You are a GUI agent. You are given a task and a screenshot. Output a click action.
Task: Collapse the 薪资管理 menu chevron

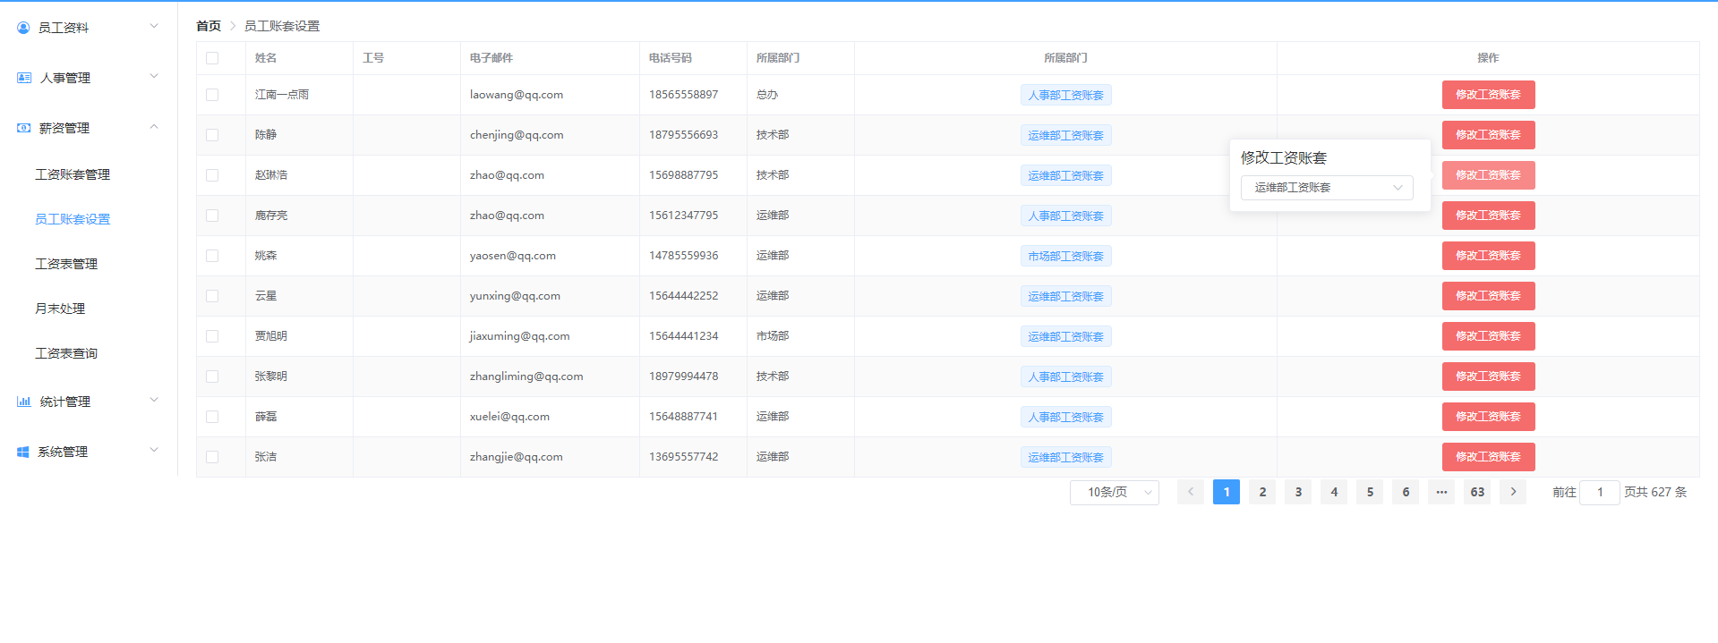pos(154,127)
